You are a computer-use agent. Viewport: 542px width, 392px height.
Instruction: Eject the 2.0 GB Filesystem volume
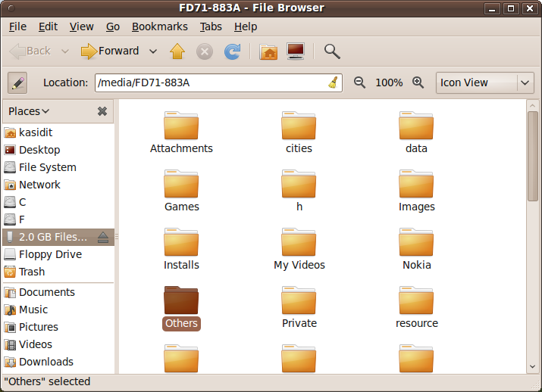pyautogui.click(x=103, y=238)
